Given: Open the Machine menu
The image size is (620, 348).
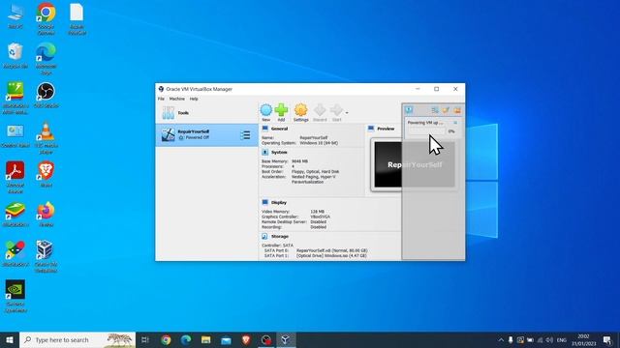Looking at the screenshot, I should pos(176,99).
